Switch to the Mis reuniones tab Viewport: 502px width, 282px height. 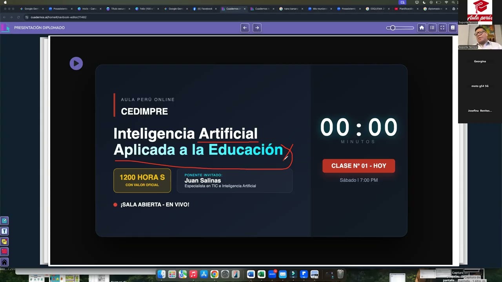tap(320, 9)
